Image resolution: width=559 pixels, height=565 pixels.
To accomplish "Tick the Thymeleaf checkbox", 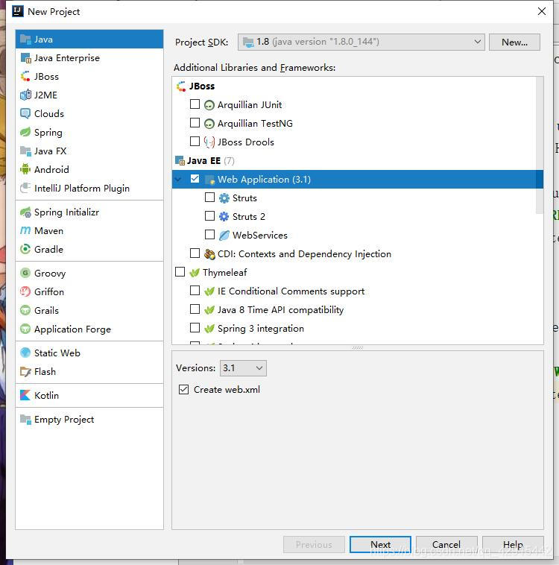I will point(180,271).
